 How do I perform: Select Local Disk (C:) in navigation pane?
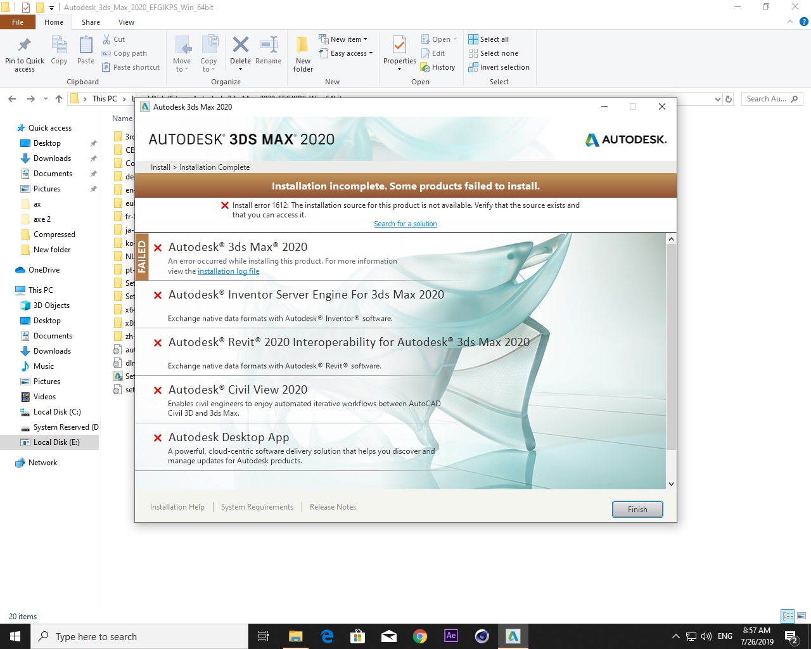(x=57, y=412)
